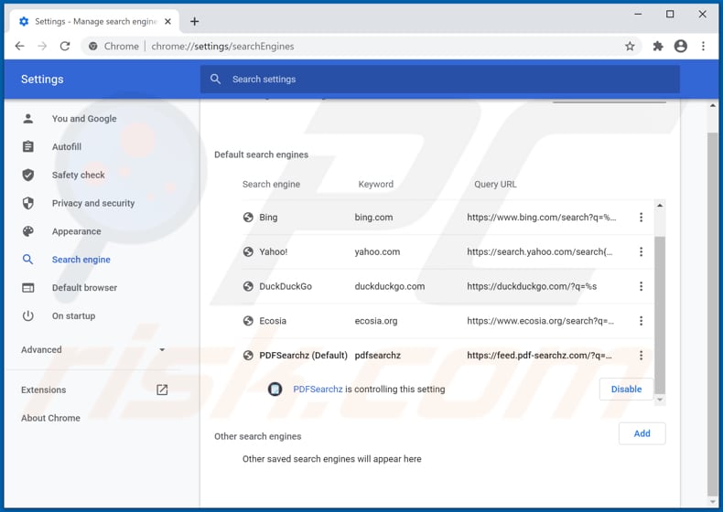
Task: Select the duckduckgo.com keyword
Action: (x=390, y=286)
